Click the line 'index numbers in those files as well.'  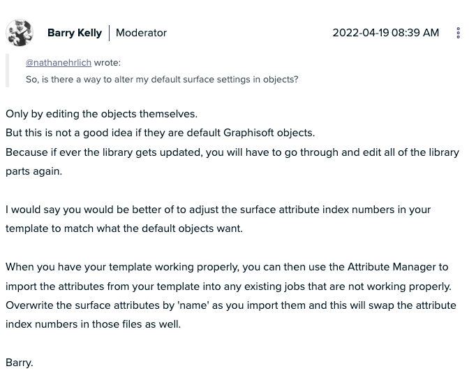[93, 324]
